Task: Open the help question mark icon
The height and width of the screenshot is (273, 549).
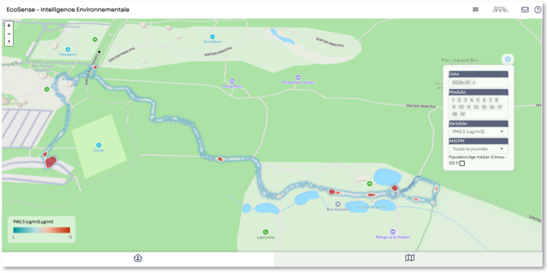Action: [x=537, y=10]
